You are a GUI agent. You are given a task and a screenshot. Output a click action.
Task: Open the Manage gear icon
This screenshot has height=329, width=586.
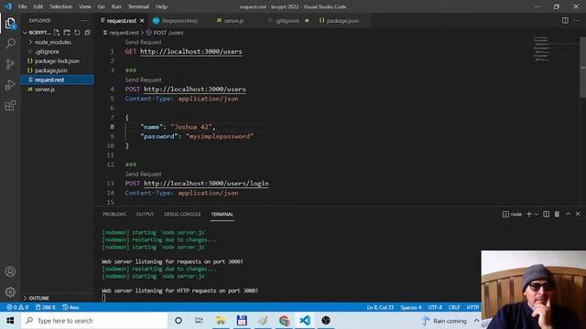(10, 292)
